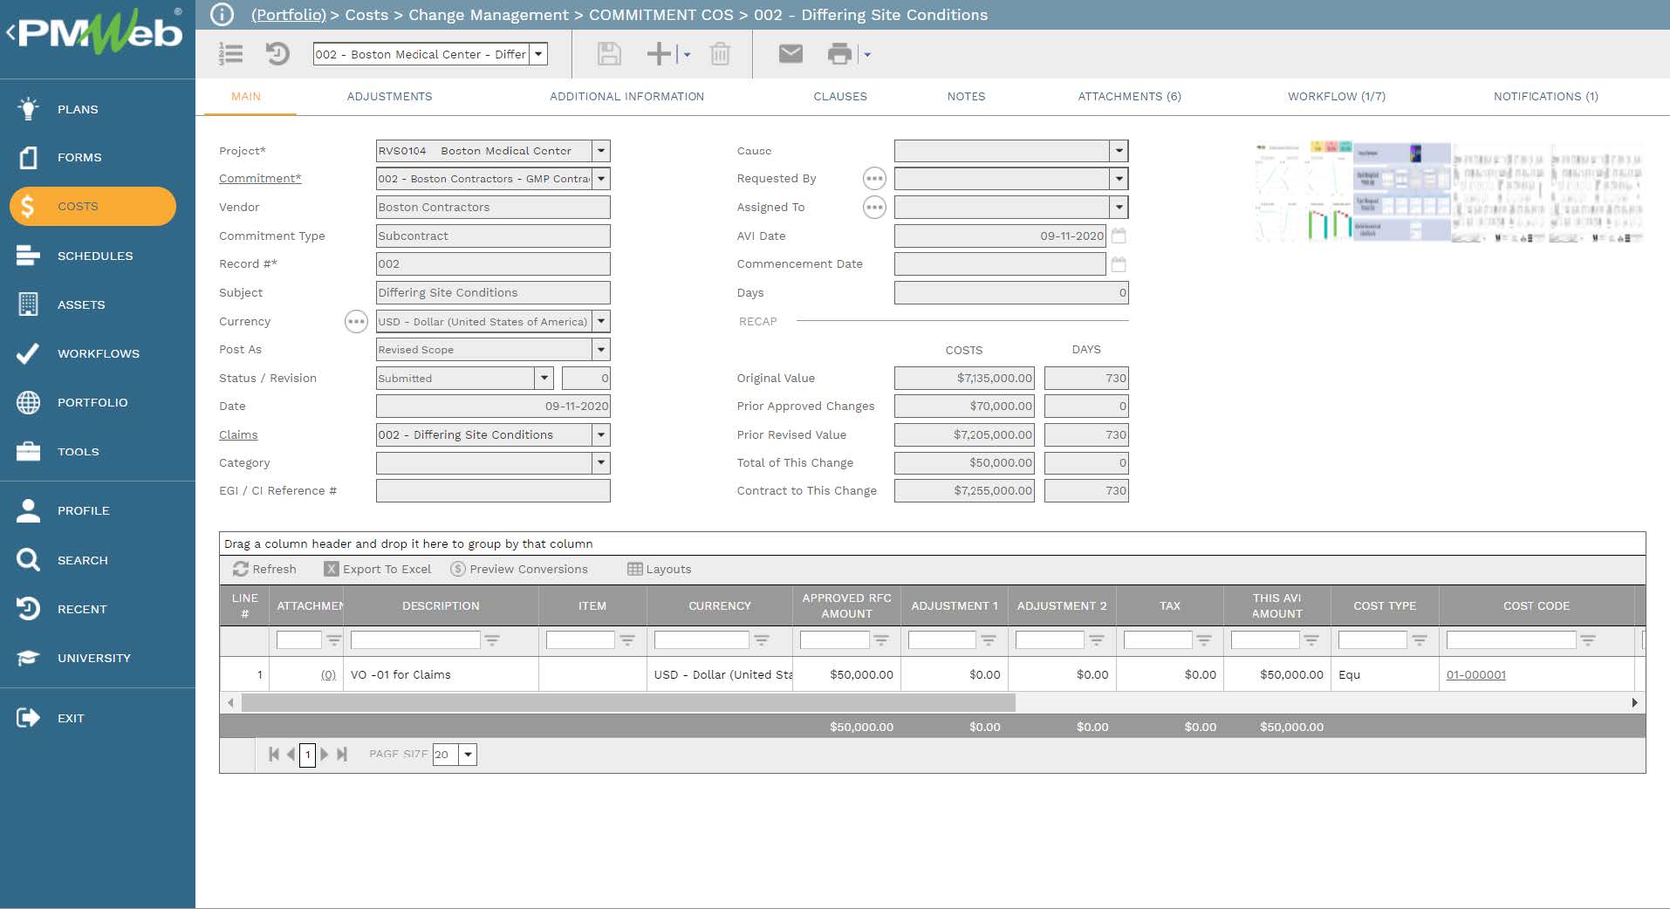Image resolution: width=1670 pixels, height=909 pixels.
Task: Switch to the Adjustments tab
Action: 389,97
